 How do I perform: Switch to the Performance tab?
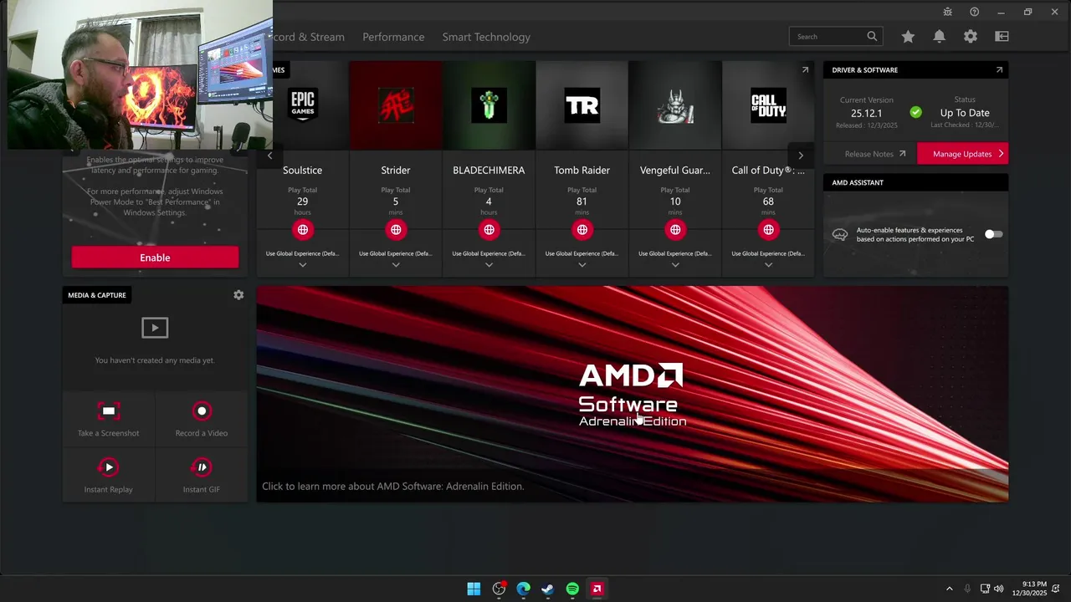pos(393,37)
